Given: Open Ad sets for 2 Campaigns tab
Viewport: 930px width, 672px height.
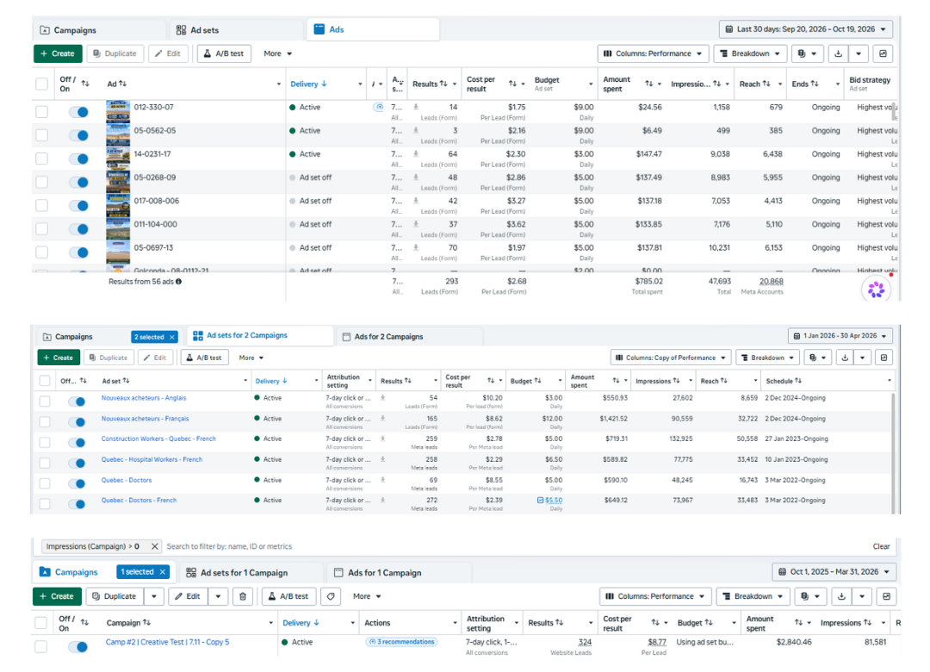Looking at the screenshot, I should pos(260,335).
